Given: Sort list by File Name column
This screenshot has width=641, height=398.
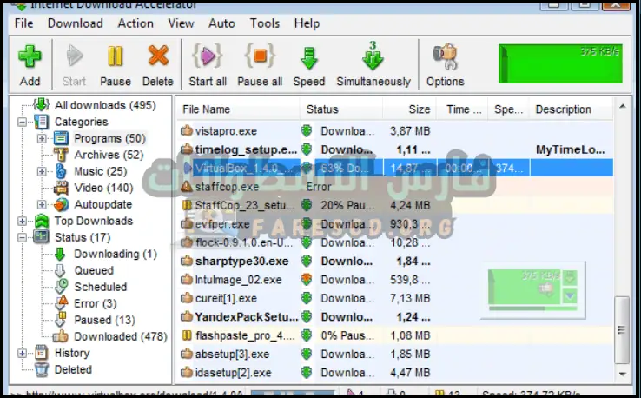Looking at the screenshot, I should point(206,109).
